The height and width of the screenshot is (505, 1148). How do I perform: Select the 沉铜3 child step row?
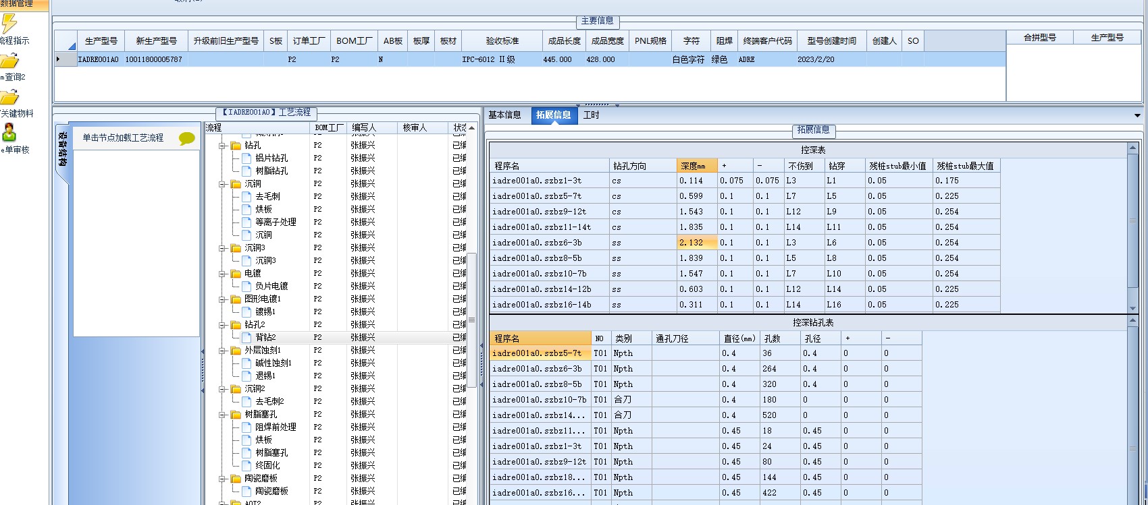(265, 261)
